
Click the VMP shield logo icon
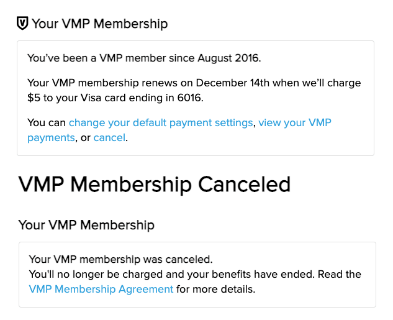(x=22, y=24)
